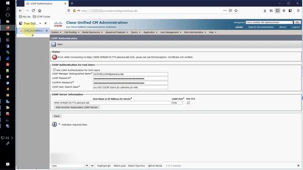Viewport: 303px width, 170px height.
Task: Open page actions three-dot menu
Action: 225,10
